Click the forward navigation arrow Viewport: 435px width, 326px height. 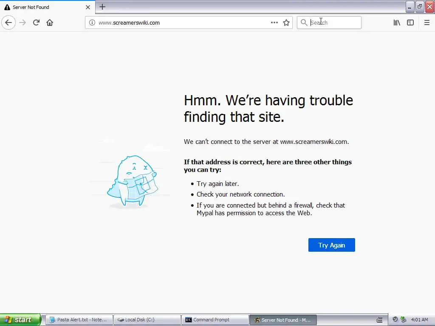(23, 22)
